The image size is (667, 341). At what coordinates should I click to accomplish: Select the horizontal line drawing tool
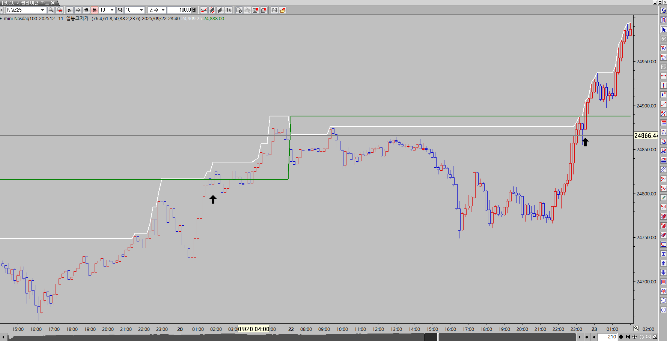pyautogui.click(x=663, y=76)
